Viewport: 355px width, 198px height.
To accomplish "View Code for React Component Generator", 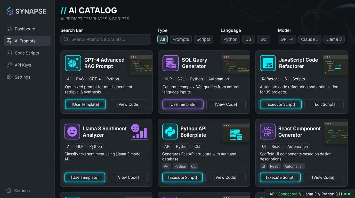I will click(x=323, y=177).
